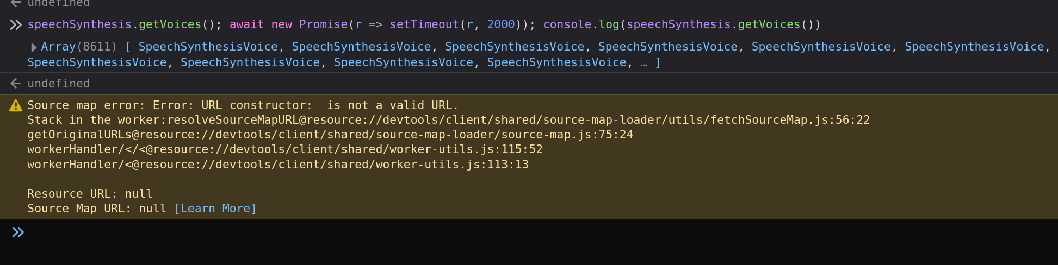Click the double-chevron icon before the speechSynthesis command

coord(16,24)
